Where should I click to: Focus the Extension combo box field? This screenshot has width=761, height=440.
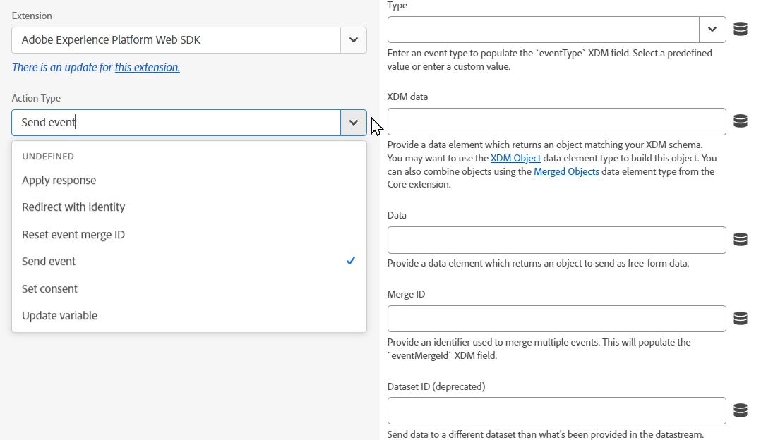coord(176,40)
